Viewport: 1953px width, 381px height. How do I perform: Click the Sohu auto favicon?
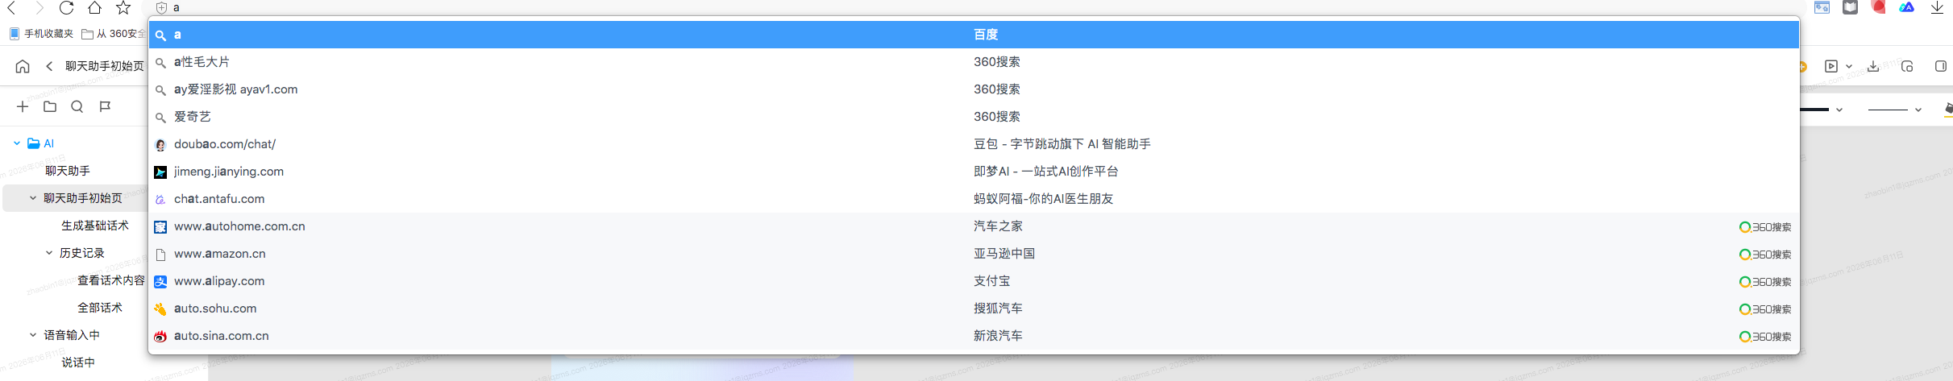click(160, 309)
